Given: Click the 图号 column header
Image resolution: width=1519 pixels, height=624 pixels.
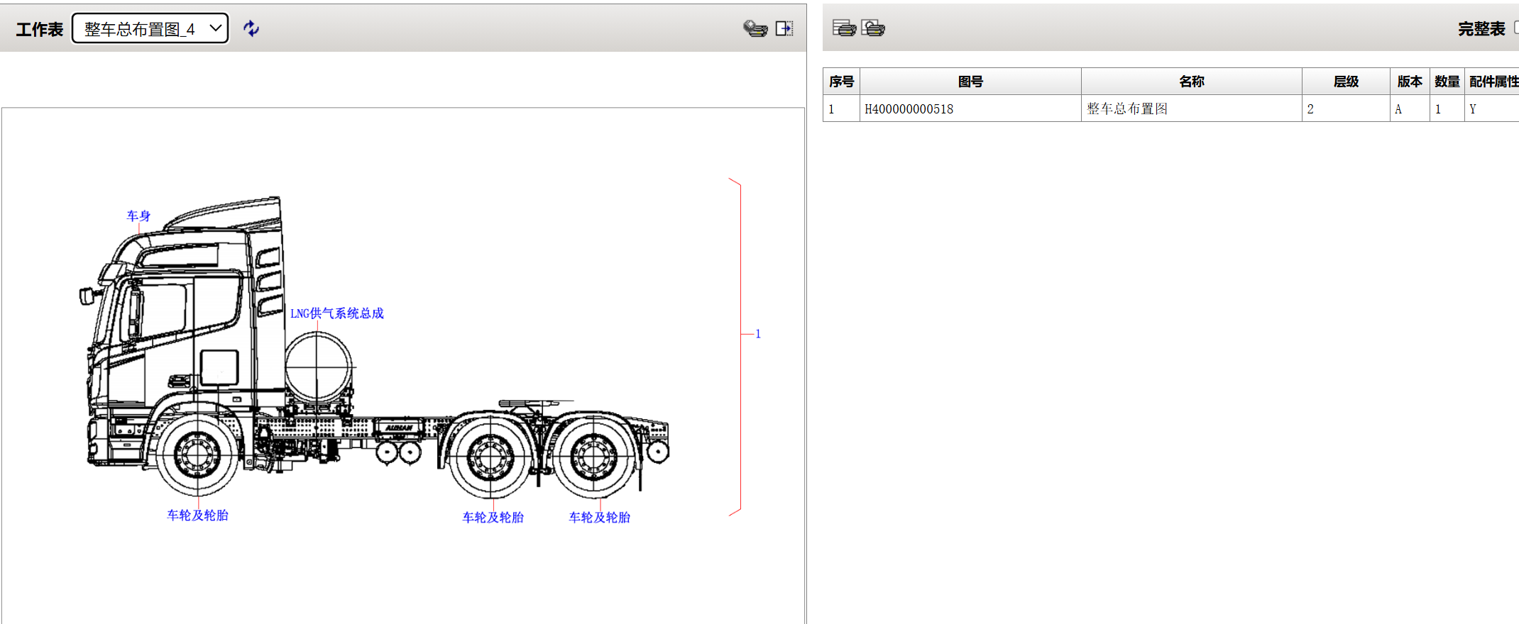Looking at the screenshot, I should tap(970, 82).
